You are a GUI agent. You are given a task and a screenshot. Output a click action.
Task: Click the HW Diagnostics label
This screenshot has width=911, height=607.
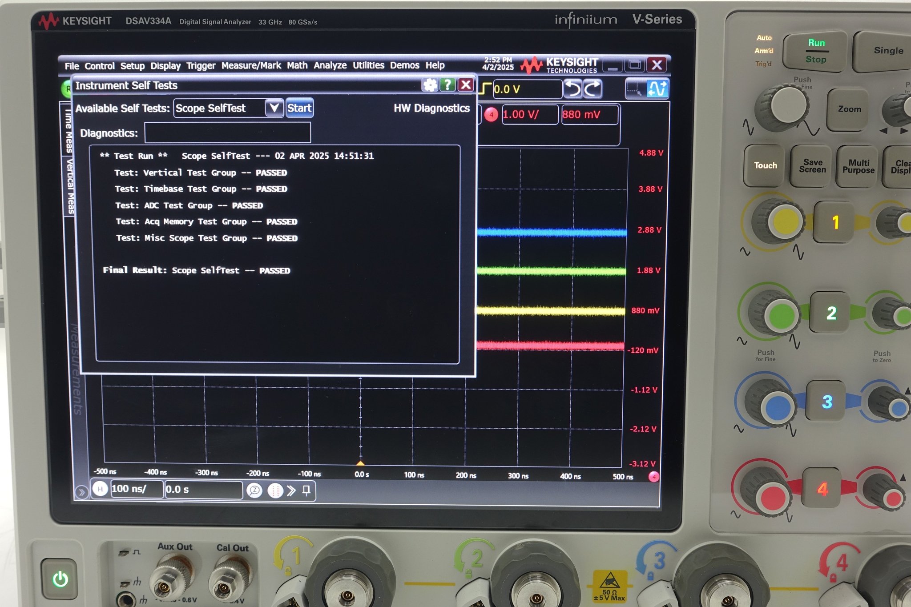(431, 108)
